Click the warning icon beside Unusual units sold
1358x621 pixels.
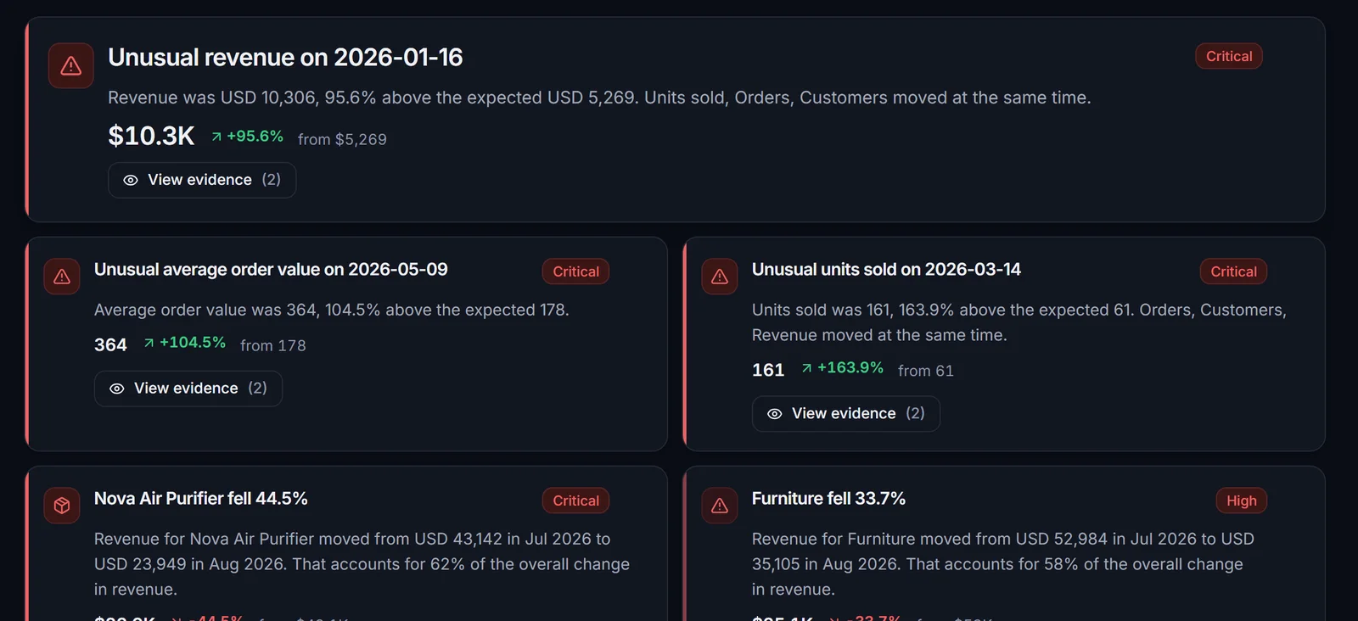pyautogui.click(x=720, y=277)
